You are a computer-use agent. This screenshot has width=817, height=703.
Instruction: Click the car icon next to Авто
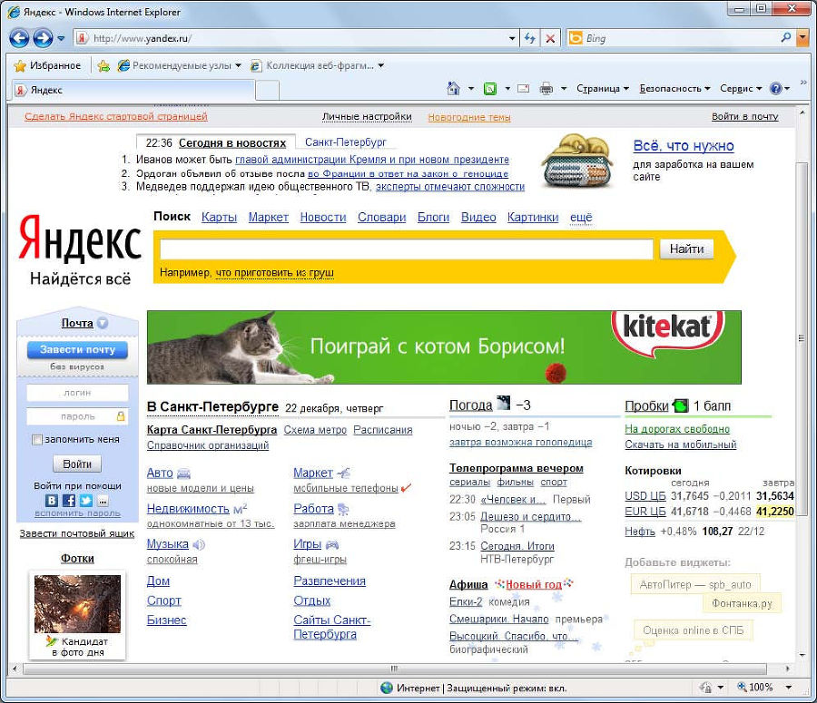(182, 473)
